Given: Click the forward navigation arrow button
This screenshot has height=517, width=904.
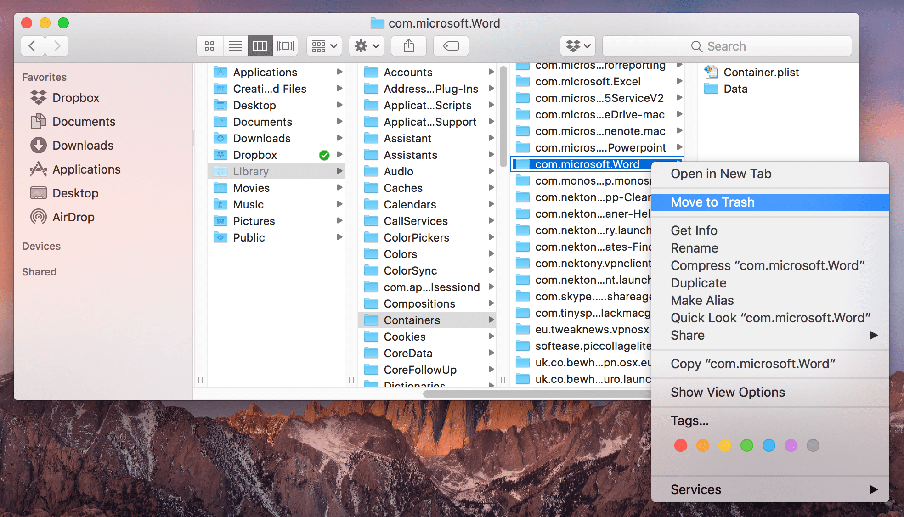Looking at the screenshot, I should 57,46.
